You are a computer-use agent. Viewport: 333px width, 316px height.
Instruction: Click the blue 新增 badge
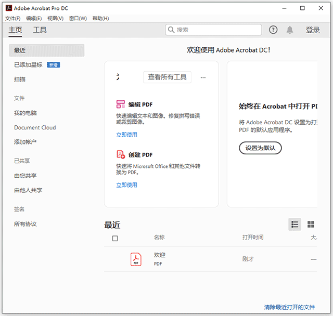pos(53,64)
